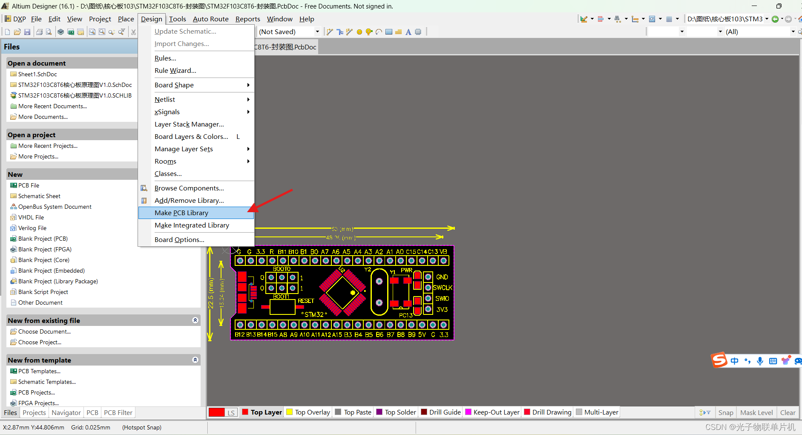Screen dimensions: 802x435
Task: Select the place component chip tool
Action: (418, 32)
